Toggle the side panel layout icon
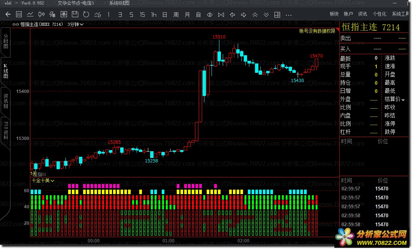 point(277,15)
